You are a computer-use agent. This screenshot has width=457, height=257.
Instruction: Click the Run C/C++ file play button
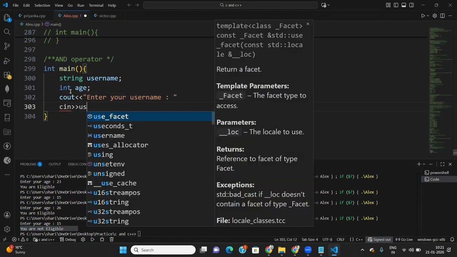coord(423,16)
